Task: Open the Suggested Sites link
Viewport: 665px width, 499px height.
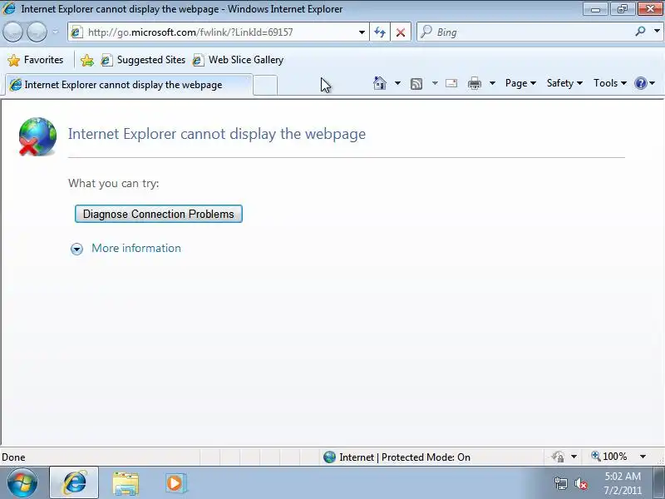Action: 143,60
